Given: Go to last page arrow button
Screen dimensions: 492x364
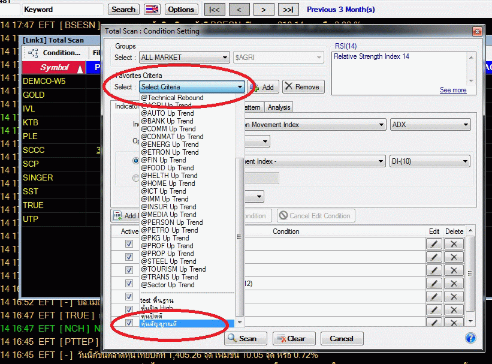Looking at the screenshot, I should (288, 10).
